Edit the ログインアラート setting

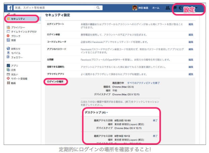[191, 24]
